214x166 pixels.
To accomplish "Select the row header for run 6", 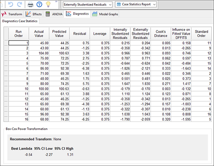I will [6, 68].
